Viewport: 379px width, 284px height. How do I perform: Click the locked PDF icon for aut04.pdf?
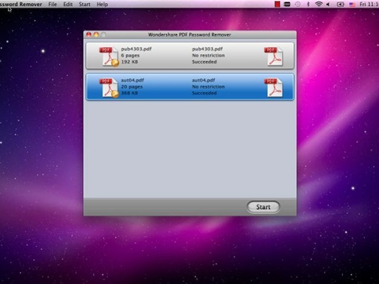point(109,88)
